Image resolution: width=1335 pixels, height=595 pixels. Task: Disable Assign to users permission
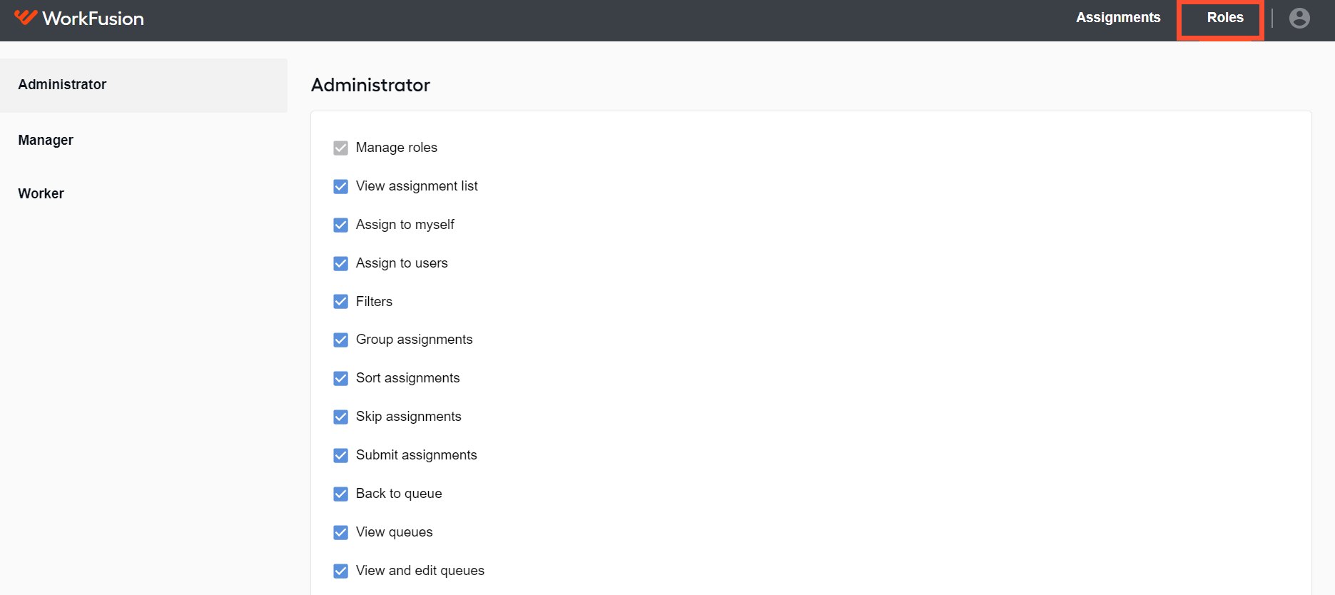click(341, 263)
